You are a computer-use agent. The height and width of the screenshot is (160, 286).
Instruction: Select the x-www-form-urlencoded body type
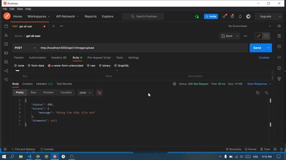click(x=66, y=66)
